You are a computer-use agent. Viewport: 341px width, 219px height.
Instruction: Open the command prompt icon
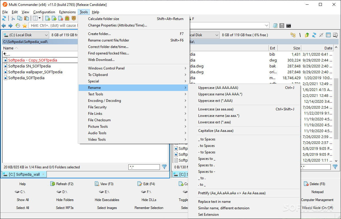(289, 26)
